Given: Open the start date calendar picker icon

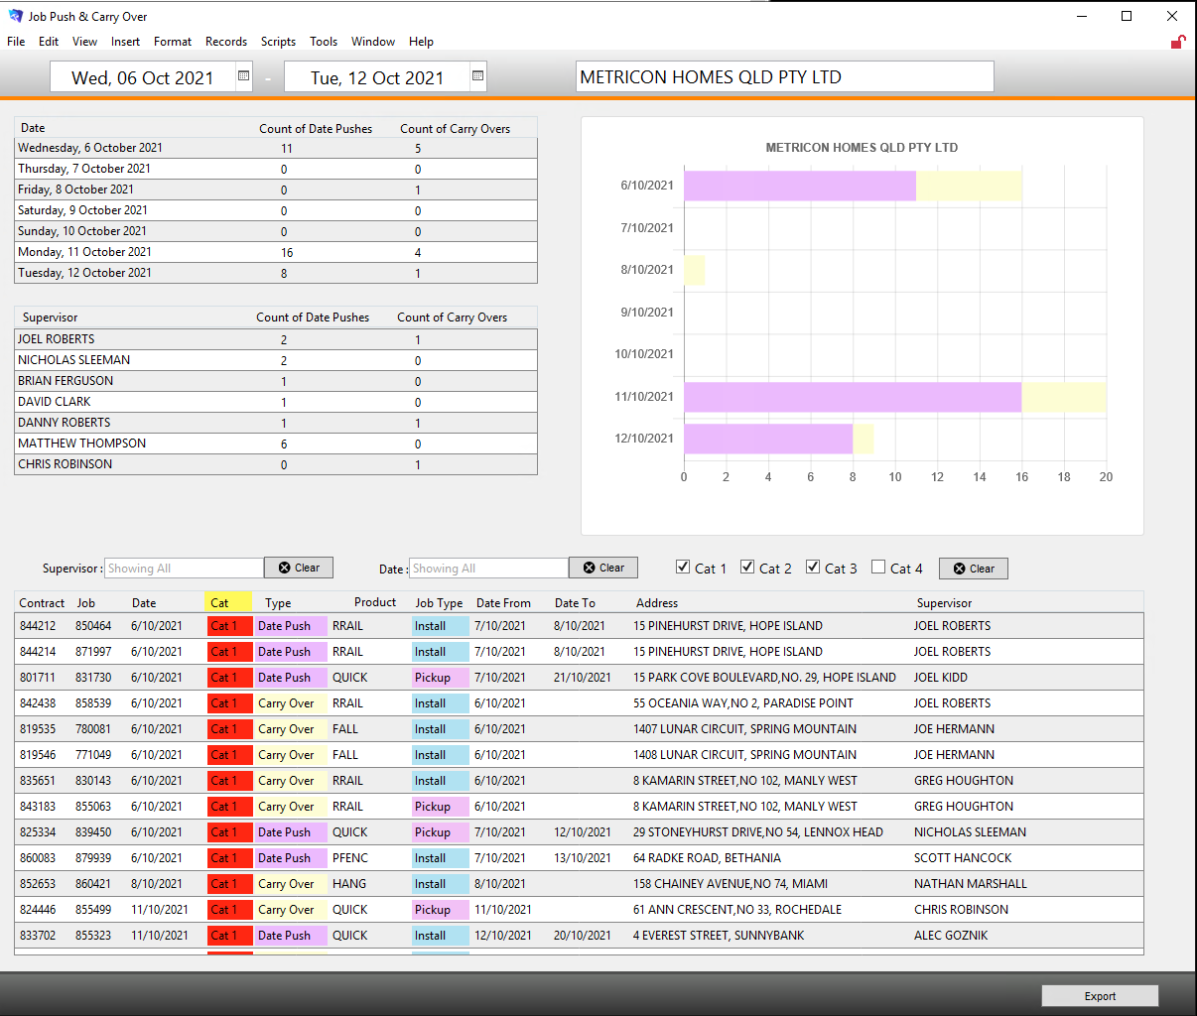Looking at the screenshot, I should tap(243, 76).
